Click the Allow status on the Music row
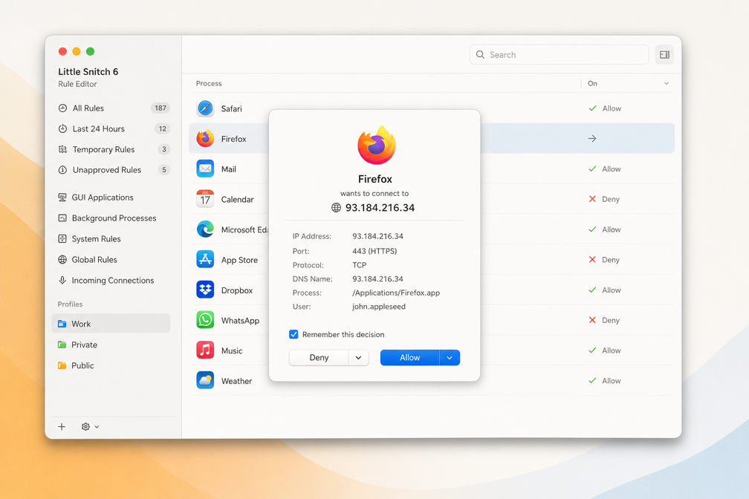This screenshot has height=499, width=749. click(612, 350)
